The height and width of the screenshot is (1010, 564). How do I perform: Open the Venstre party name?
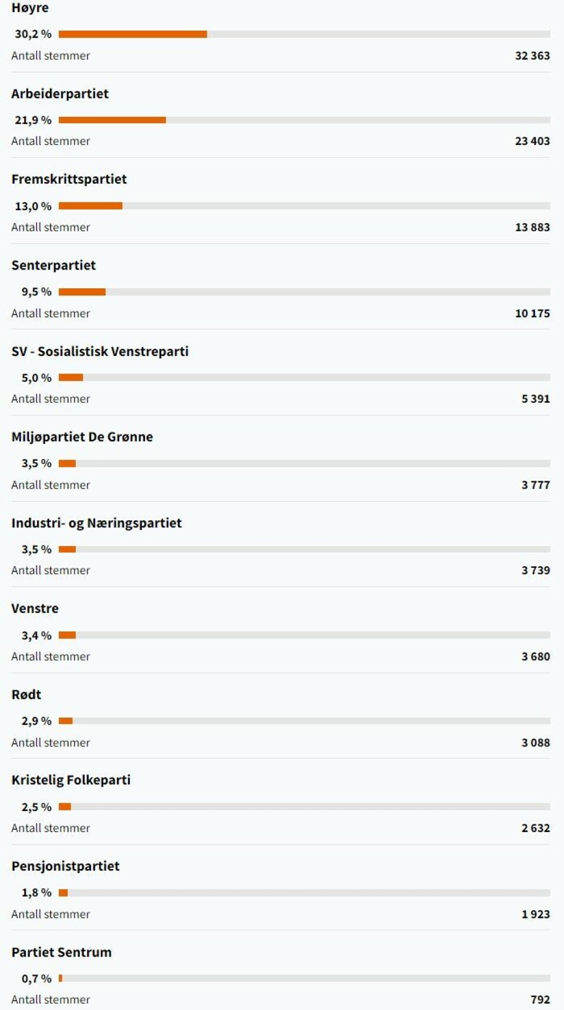pos(35,609)
